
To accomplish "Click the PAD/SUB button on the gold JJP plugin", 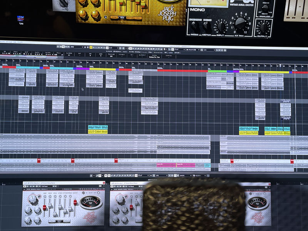I will coord(130,18).
